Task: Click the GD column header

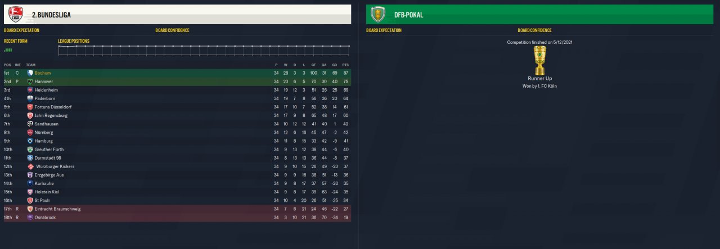Action: click(334, 65)
